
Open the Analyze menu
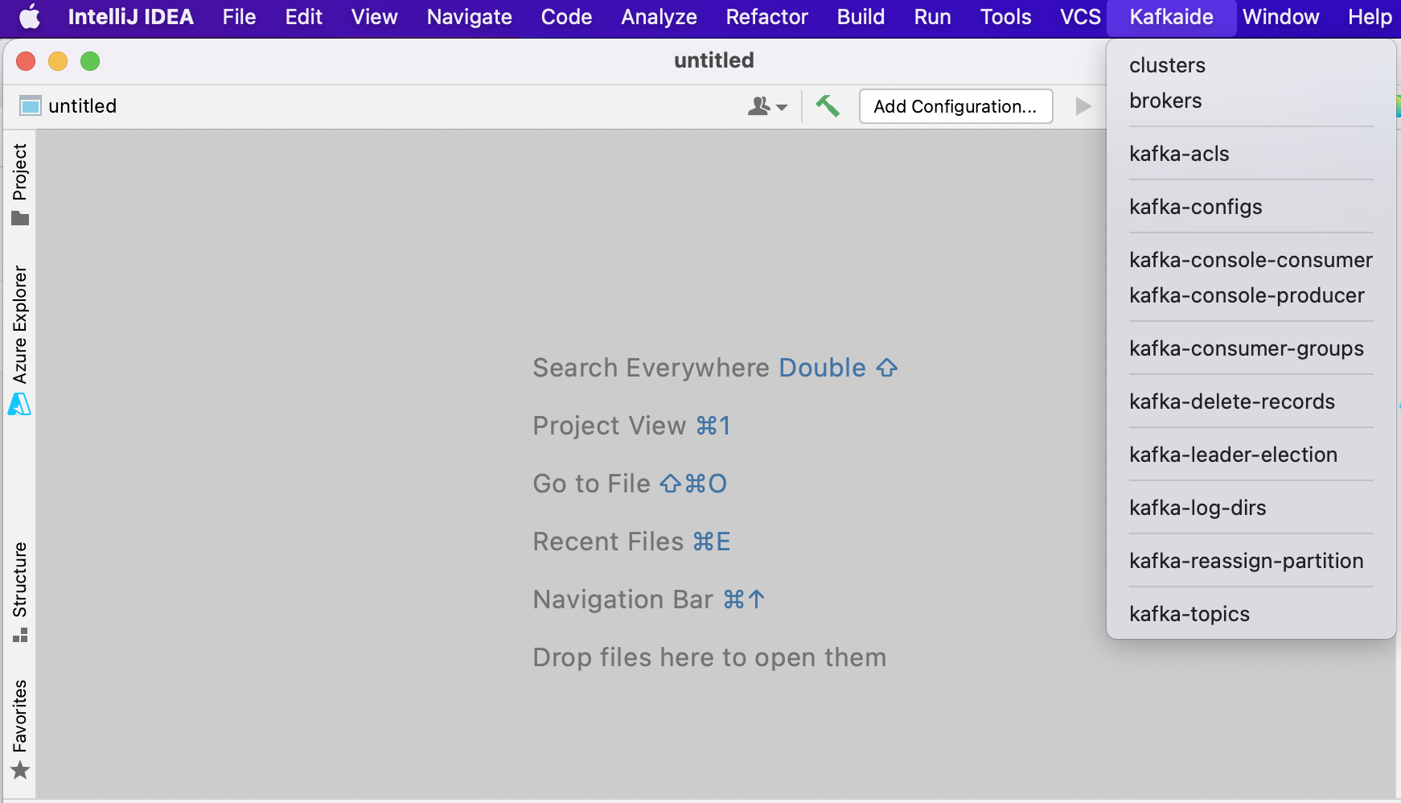tap(659, 17)
